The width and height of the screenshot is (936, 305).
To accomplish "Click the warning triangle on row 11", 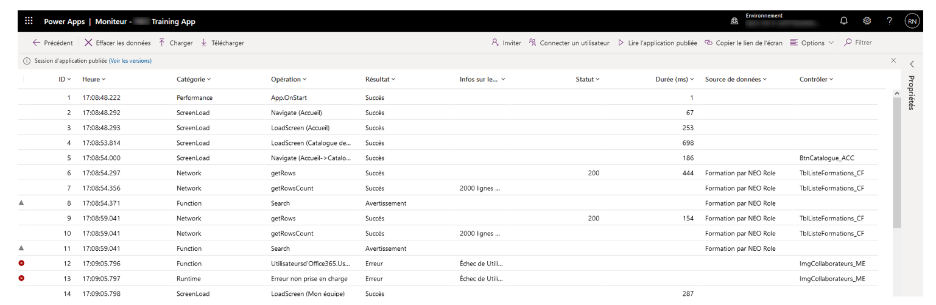I will coord(22,248).
